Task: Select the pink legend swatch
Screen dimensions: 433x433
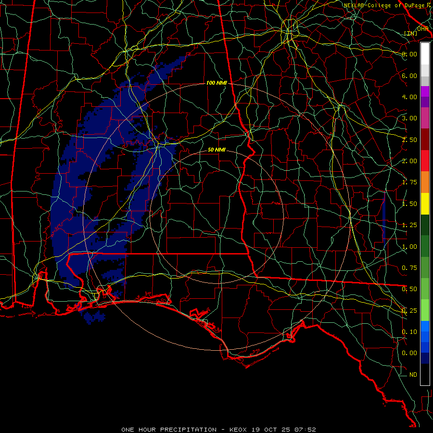Action: [x=425, y=118]
